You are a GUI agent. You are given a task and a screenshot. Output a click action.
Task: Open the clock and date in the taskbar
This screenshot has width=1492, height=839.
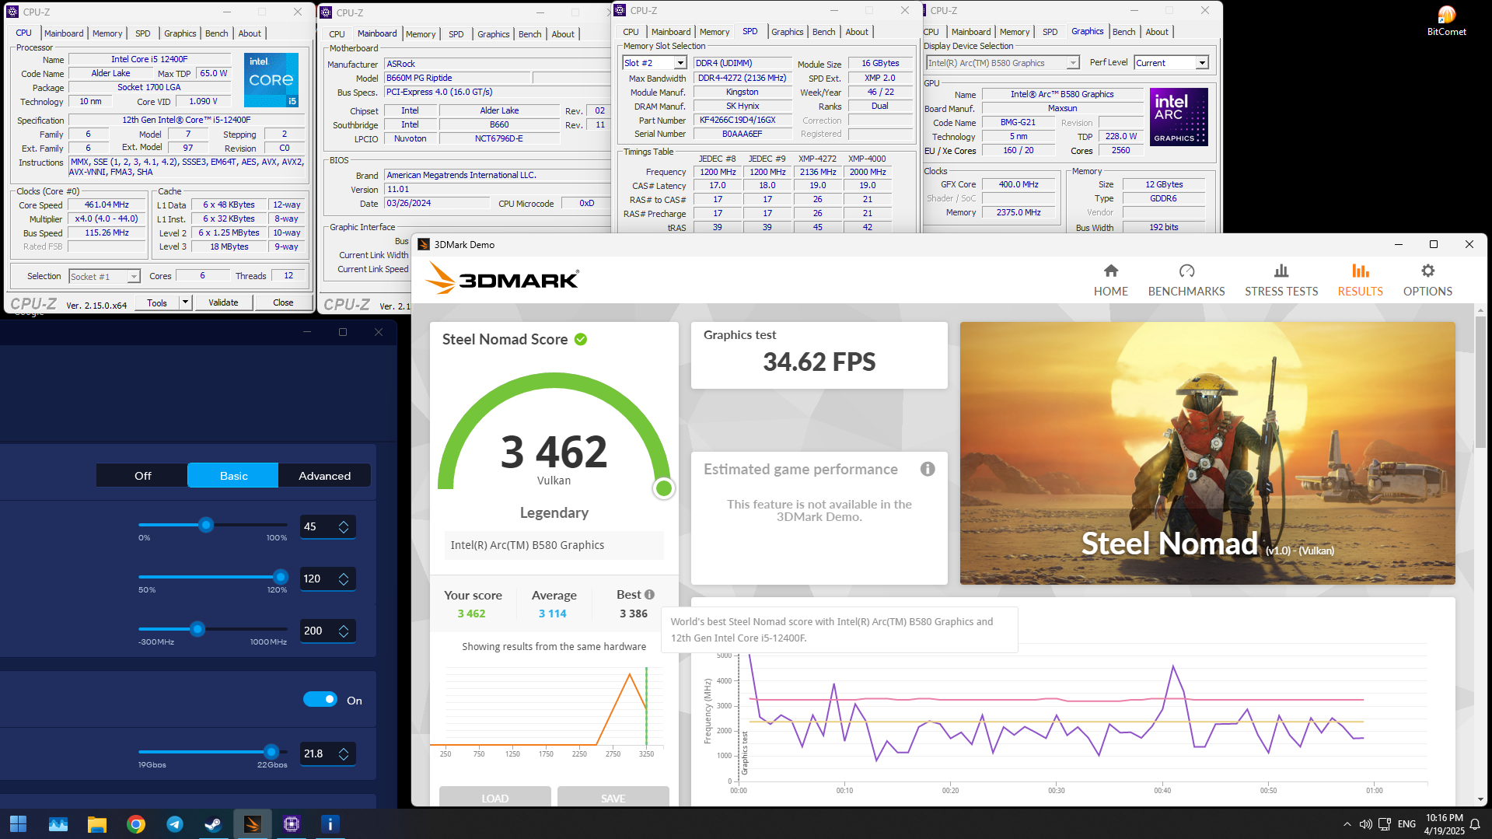point(1444,824)
